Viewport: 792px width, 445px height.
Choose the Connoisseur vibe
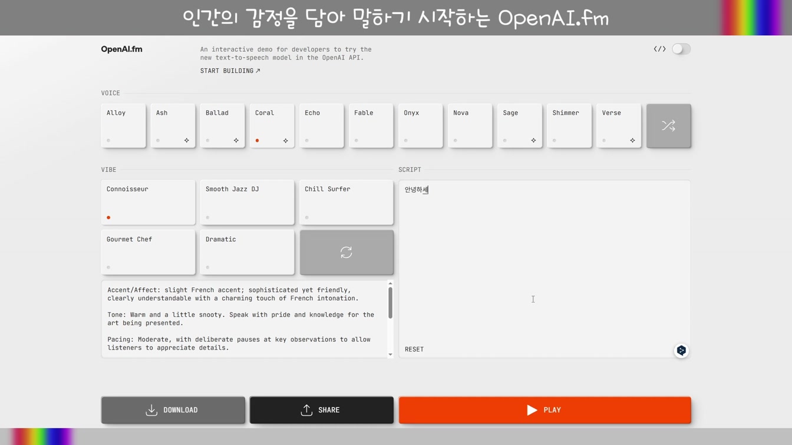(x=148, y=202)
